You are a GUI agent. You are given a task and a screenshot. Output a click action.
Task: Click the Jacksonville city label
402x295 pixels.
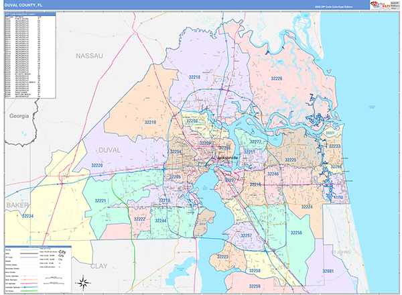[x=227, y=158]
